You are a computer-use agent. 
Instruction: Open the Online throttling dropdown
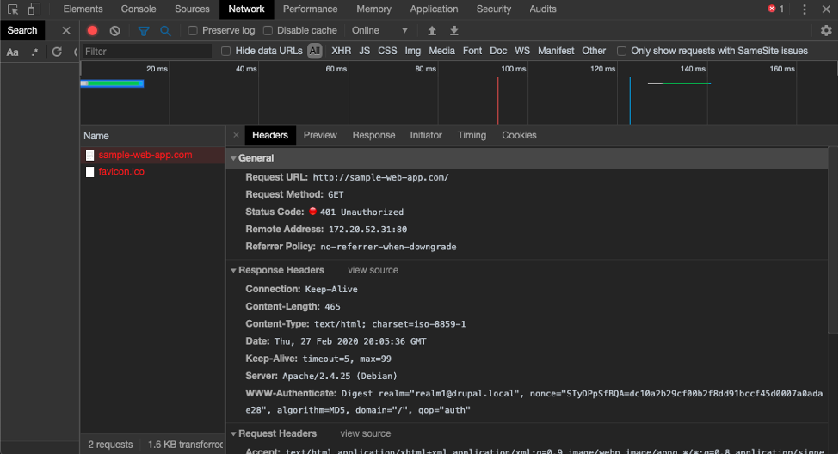tap(379, 30)
